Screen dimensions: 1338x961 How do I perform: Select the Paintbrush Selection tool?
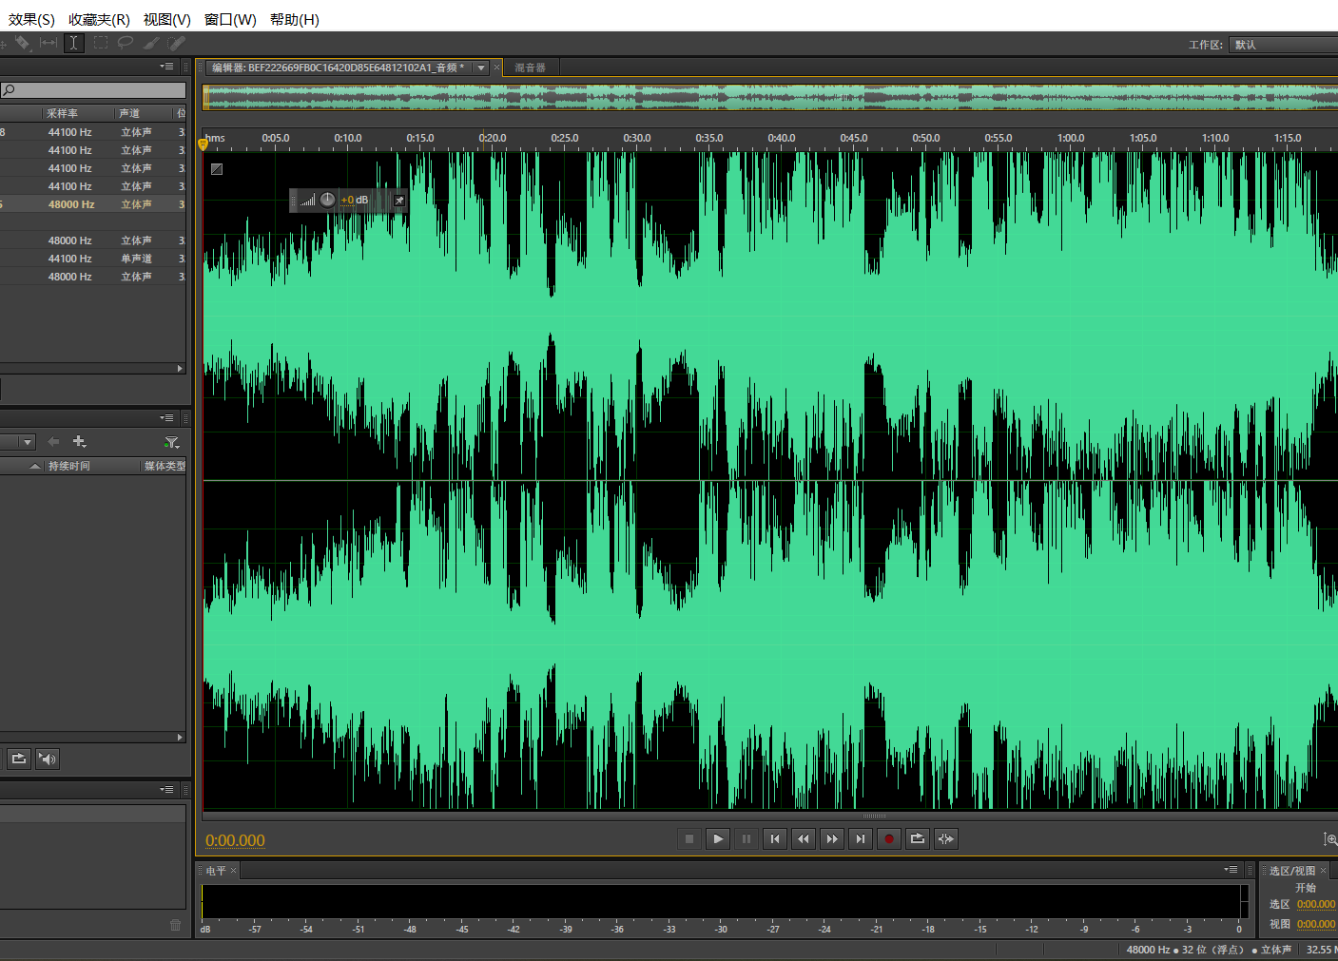pyautogui.click(x=150, y=43)
